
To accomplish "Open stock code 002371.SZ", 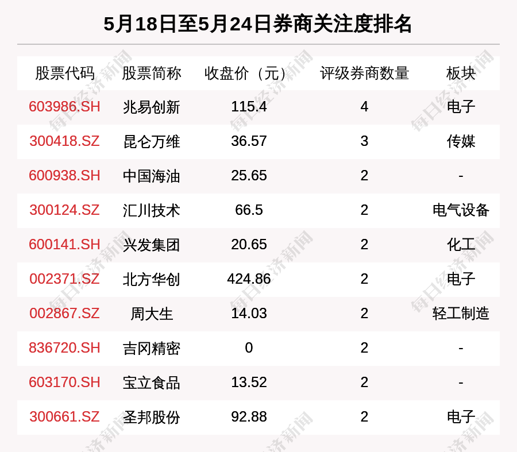I will point(64,279).
